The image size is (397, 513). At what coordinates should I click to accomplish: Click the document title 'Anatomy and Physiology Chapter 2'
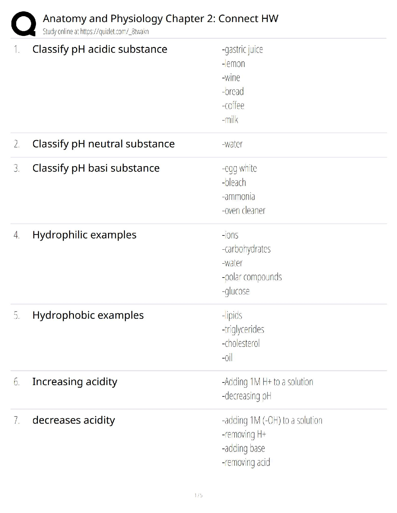(161, 18)
